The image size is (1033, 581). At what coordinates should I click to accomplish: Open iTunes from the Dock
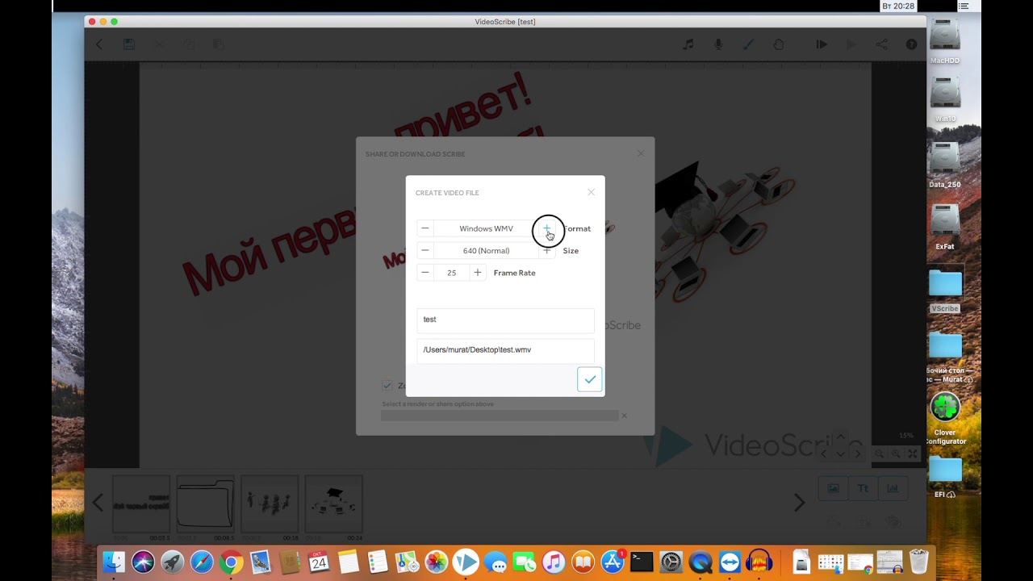pyautogui.click(x=554, y=562)
